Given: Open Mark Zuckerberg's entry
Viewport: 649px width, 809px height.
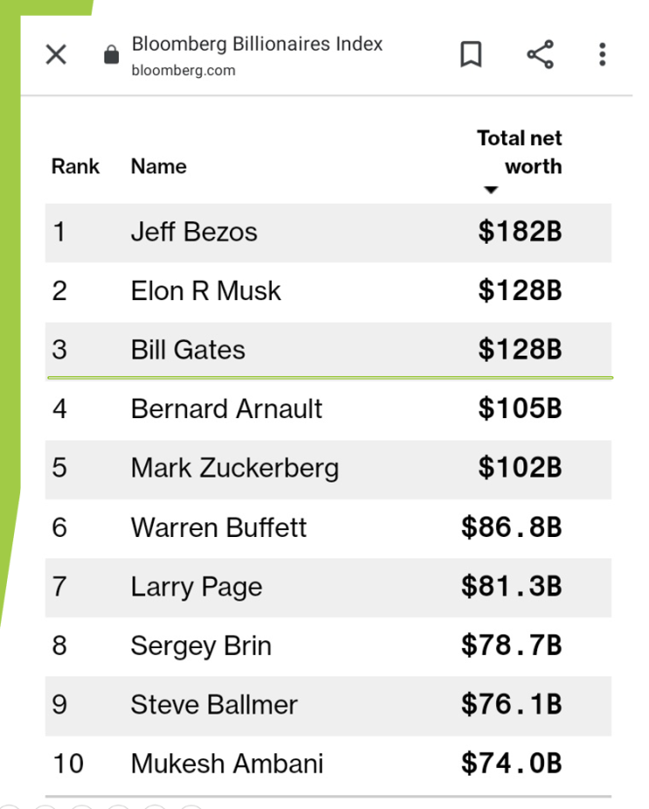Looking at the screenshot, I should coord(328,469).
